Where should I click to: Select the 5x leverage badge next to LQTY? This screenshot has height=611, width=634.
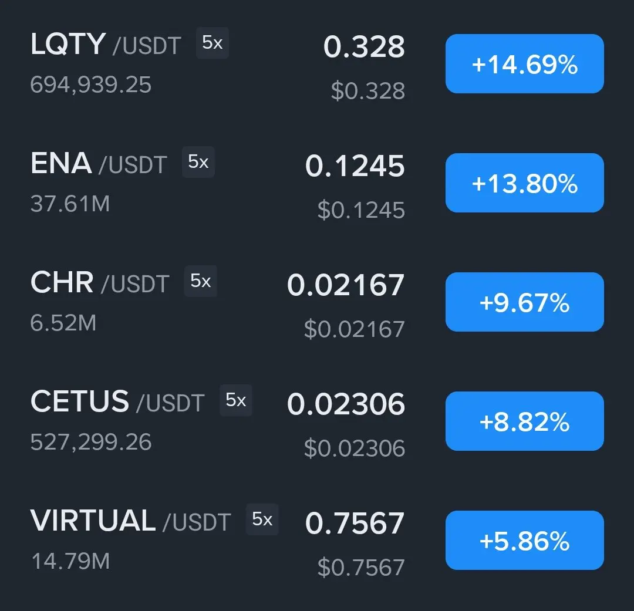(212, 43)
